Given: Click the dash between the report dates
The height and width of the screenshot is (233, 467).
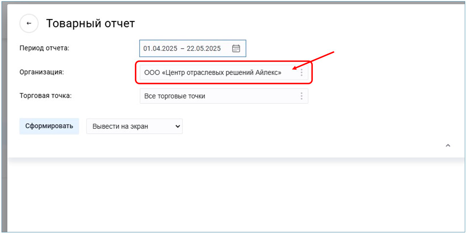Looking at the screenshot, I should pyautogui.click(x=183, y=48).
